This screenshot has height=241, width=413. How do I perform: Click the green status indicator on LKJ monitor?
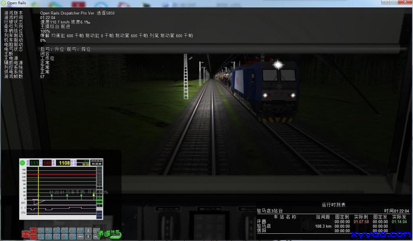coord(22,163)
